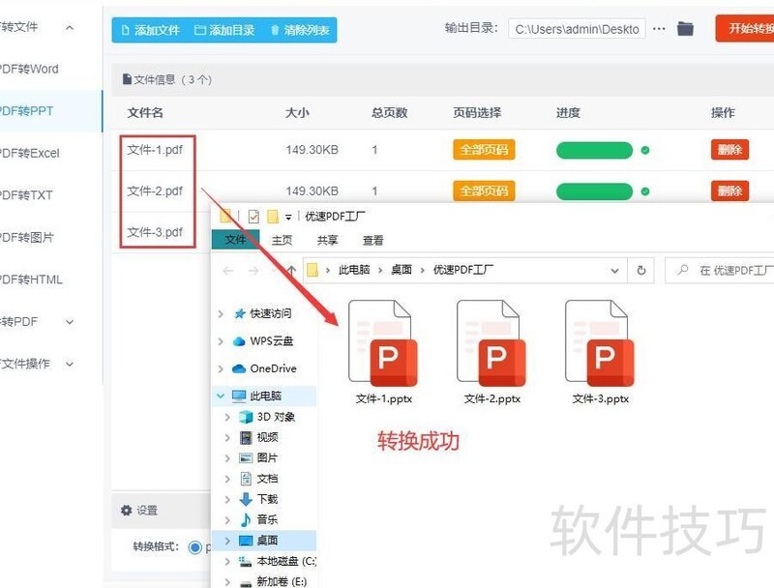Click the 添加目录 folder button
The height and width of the screenshot is (588, 774).
(x=224, y=30)
